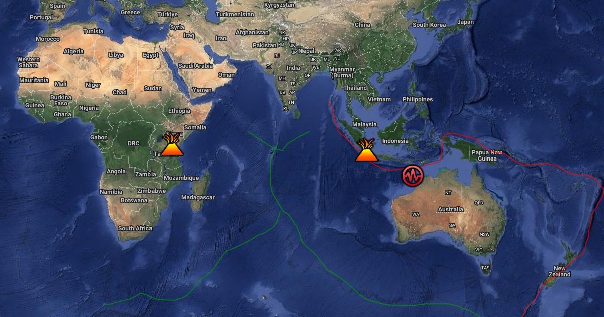Click the Saudi Arabia label
The height and width of the screenshot is (317, 604).
coord(196,66)
